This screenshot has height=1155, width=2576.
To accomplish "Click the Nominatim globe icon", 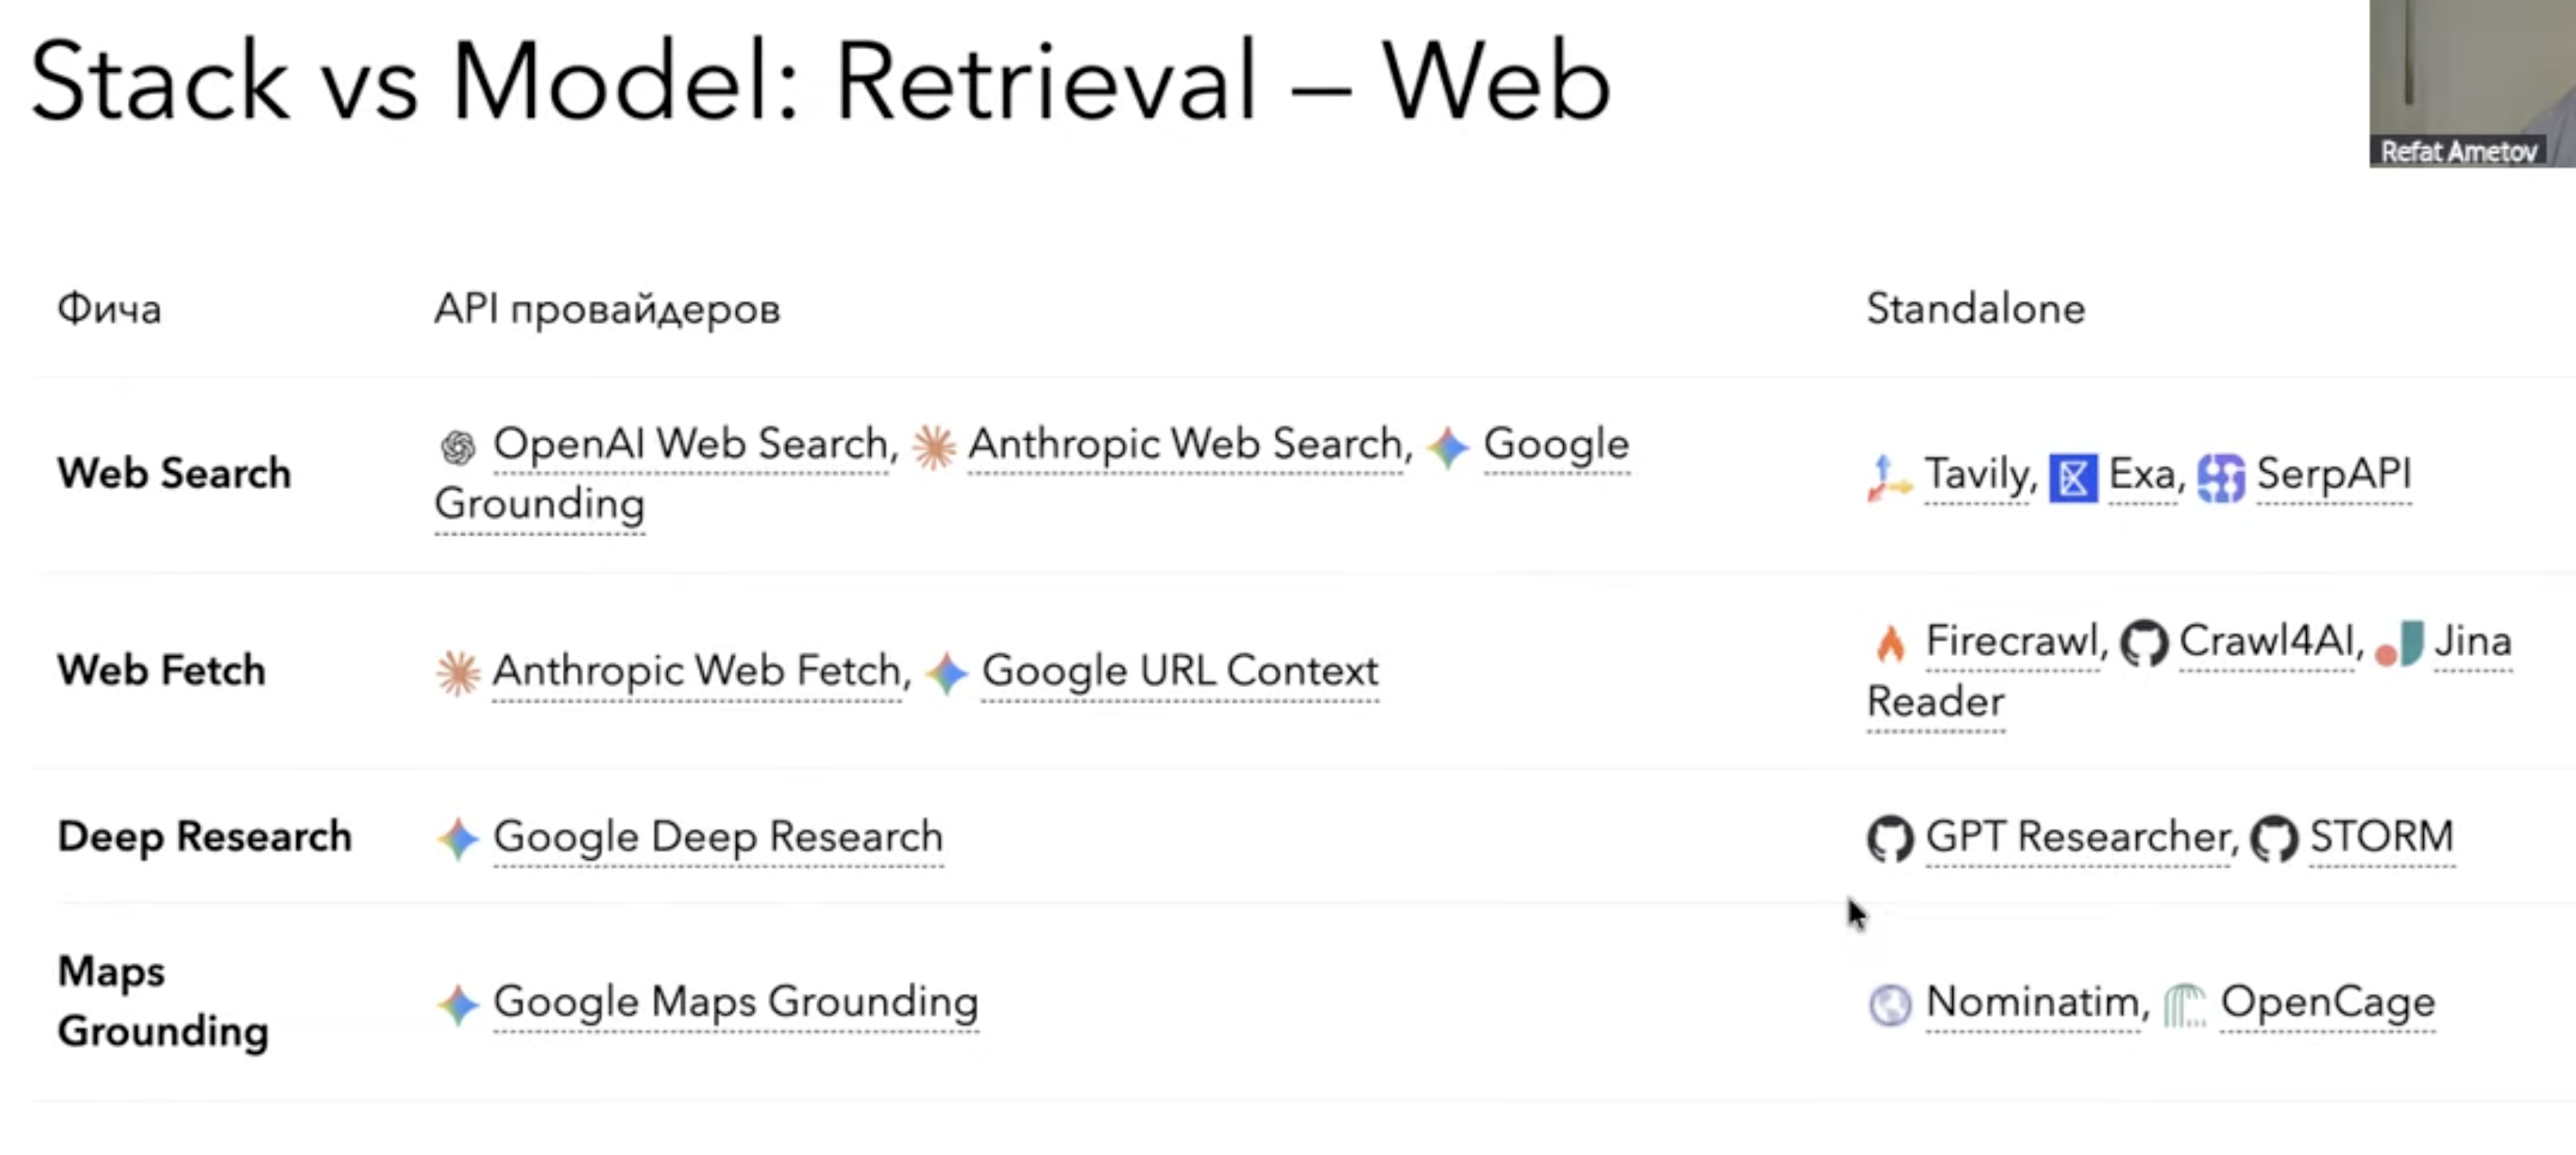I will pyautogui.click(x=1890, y=1004).
